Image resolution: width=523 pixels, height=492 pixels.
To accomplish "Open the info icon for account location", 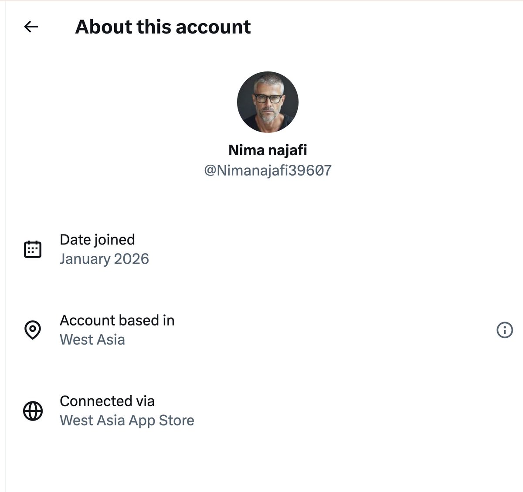I will (x=505, y=330).
